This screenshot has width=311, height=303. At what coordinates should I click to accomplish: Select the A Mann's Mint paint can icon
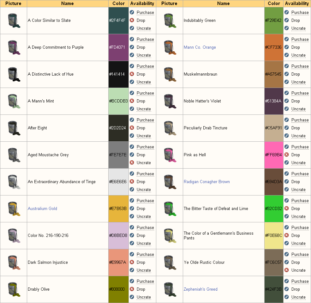14,101
